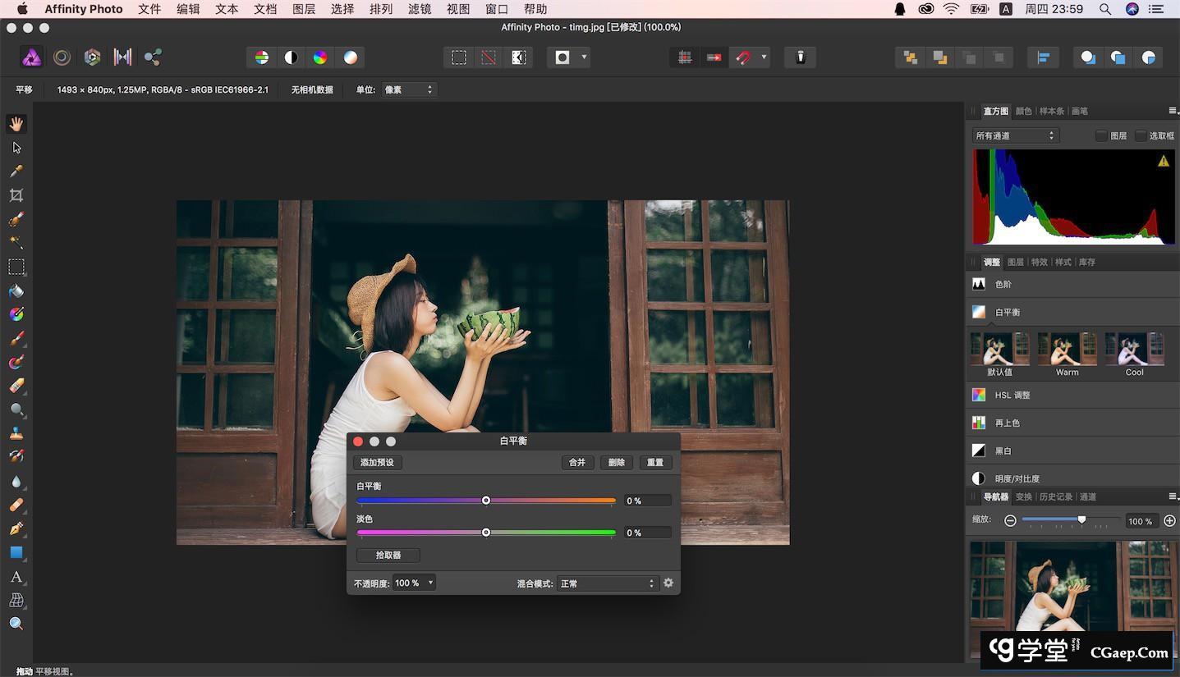The image size is (1180, 677).
Task: Open the 所有通道 channel dropdown
Action: [x=1015, y=136]
